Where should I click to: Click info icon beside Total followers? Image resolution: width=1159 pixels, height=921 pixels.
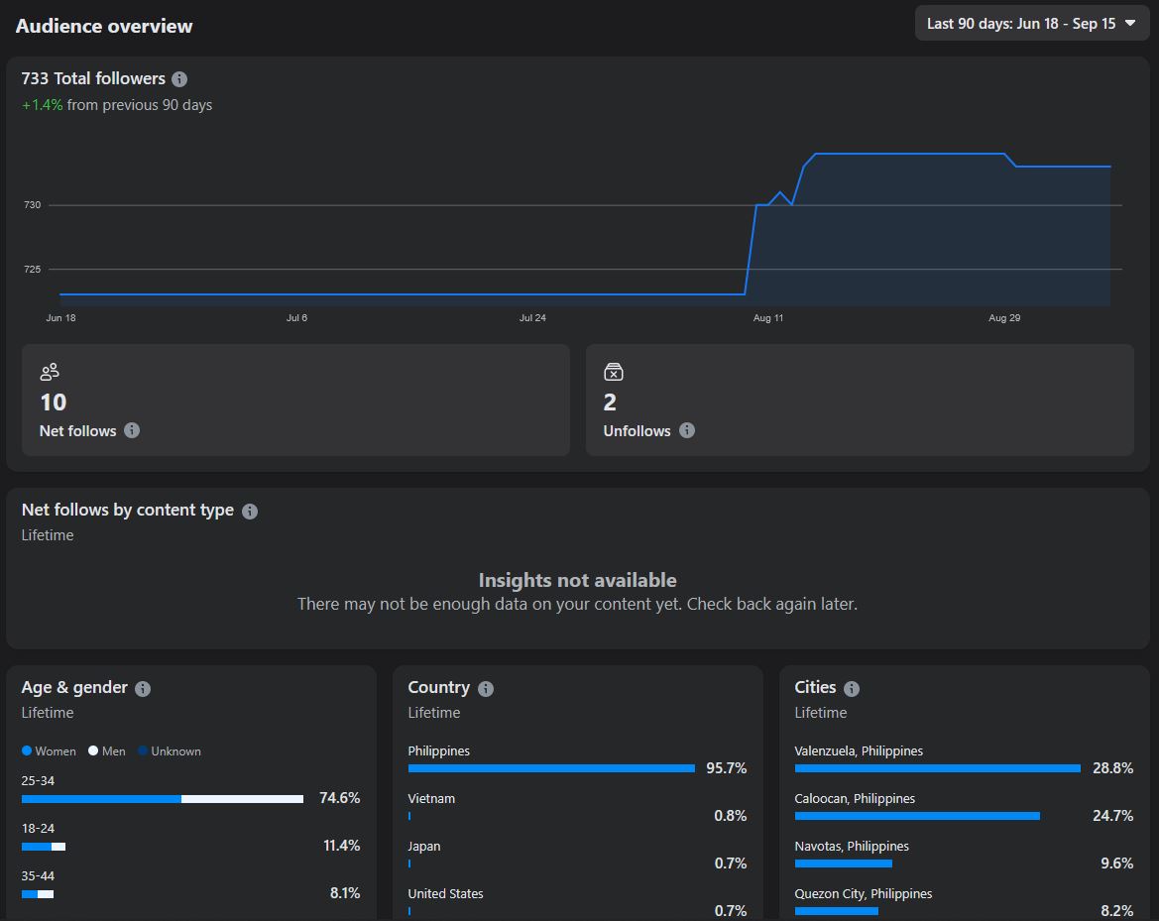179,79
